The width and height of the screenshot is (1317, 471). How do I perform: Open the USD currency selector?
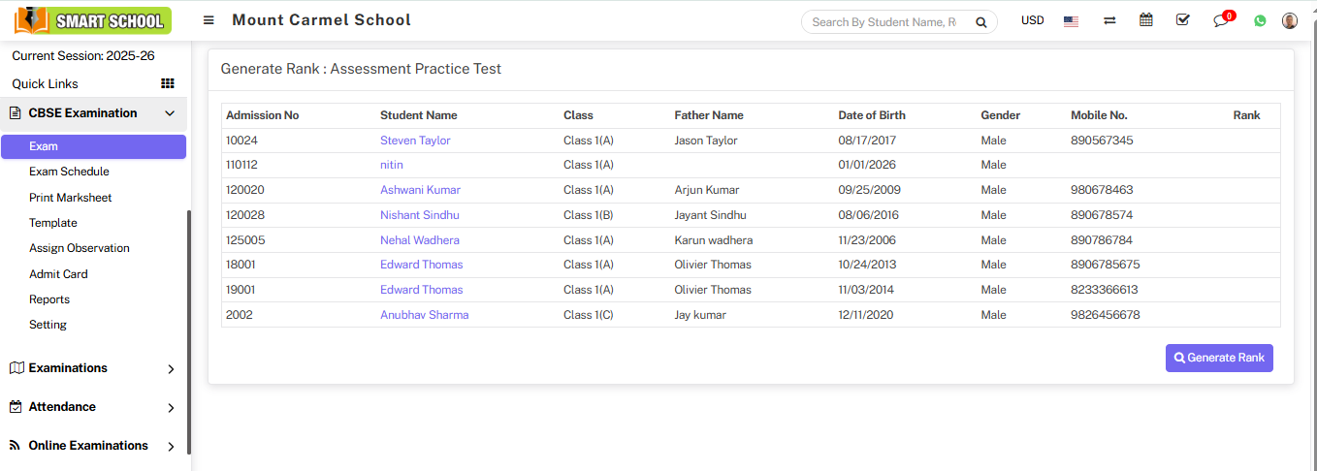point(1033,20)
